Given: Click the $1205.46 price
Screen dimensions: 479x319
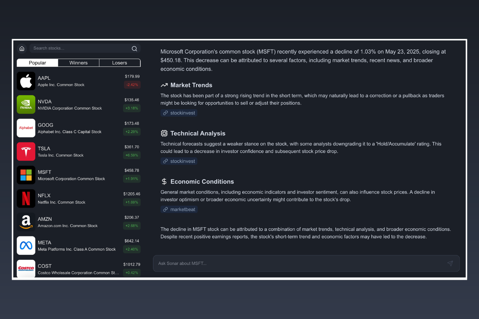Looking at the screenshot, I should (x=132, y=194).
